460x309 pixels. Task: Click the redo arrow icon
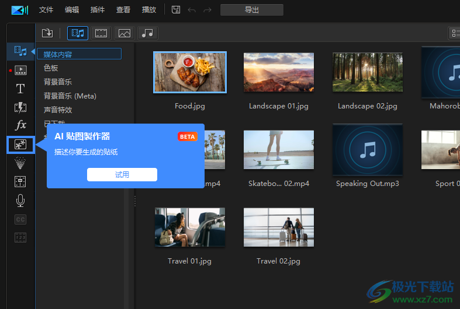coord(207,10)
